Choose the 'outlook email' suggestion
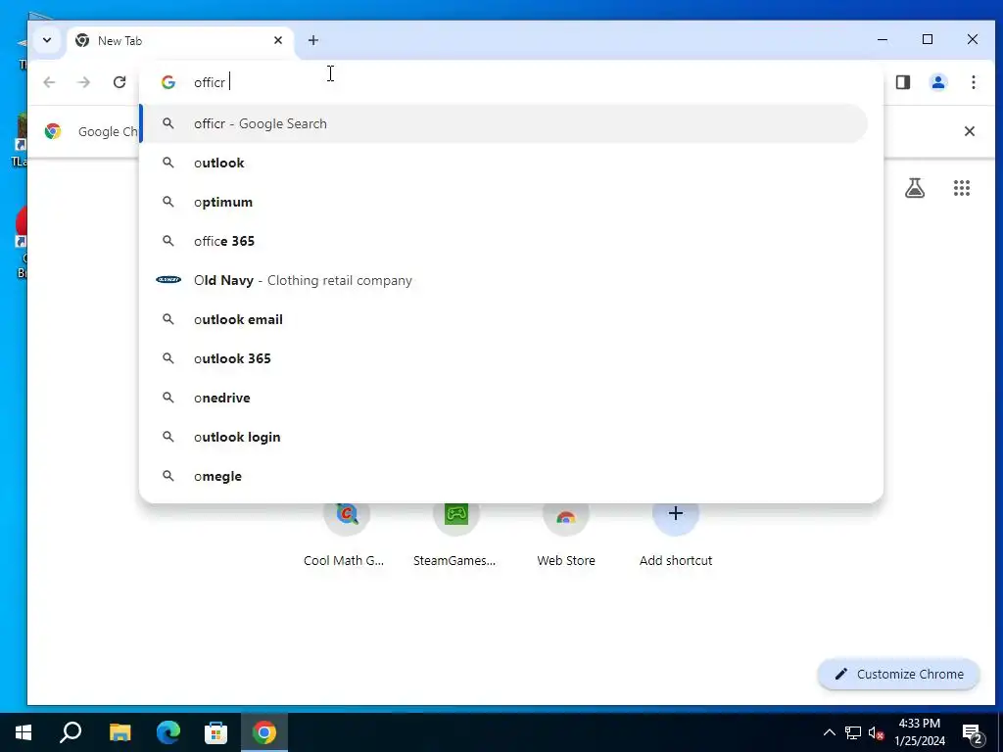 tap(504, 320)
